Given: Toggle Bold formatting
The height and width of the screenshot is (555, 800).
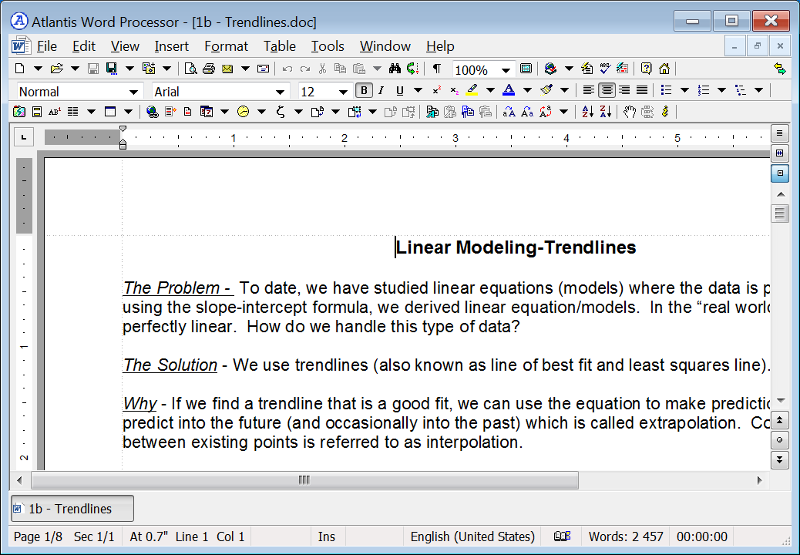Looking at the screenshot, I should 364,91.
